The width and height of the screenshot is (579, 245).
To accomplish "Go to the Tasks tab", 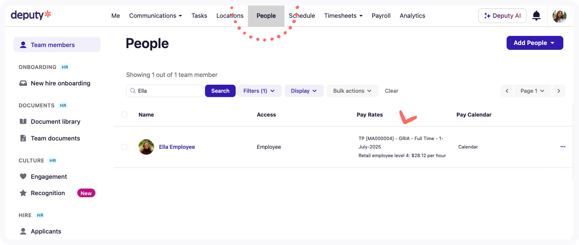I will [199, 16].
